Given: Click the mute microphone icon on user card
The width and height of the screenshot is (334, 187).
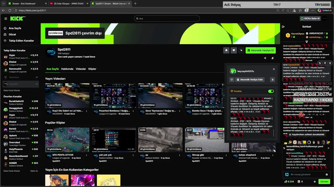Looking at the screenshot, I should point(273,79).
